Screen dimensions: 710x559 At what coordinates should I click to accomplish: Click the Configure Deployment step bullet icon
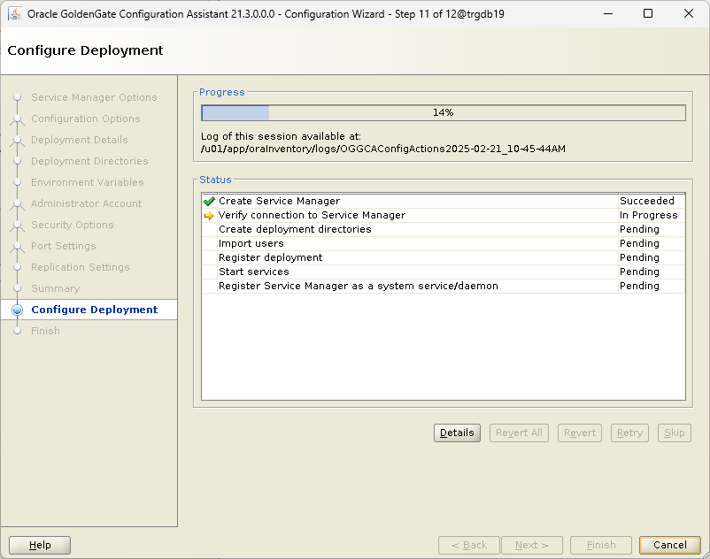pos(17,310)
